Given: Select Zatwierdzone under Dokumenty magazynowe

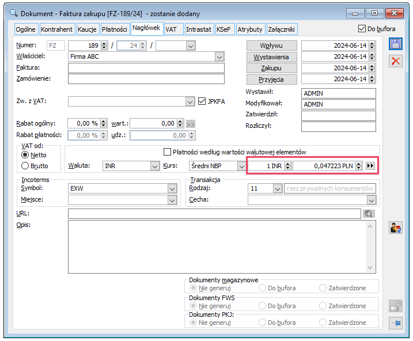Looking at the screenshot, I should click(323, 288).
